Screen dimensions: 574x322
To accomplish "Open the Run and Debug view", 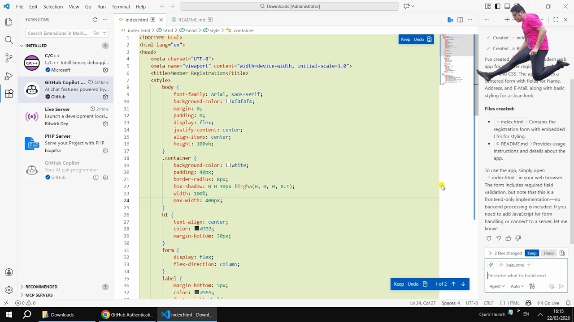I will (9, 76).
